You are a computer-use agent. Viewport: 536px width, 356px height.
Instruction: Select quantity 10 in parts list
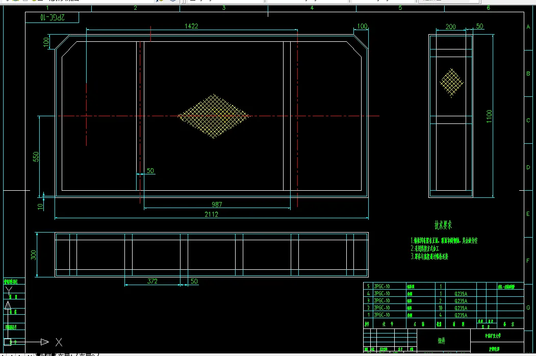[440, 308]
